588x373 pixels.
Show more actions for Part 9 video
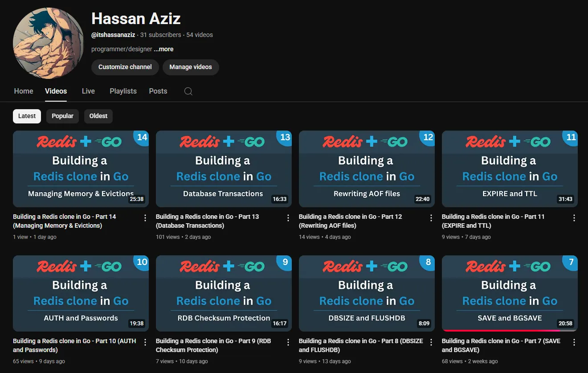coord(288,342)
